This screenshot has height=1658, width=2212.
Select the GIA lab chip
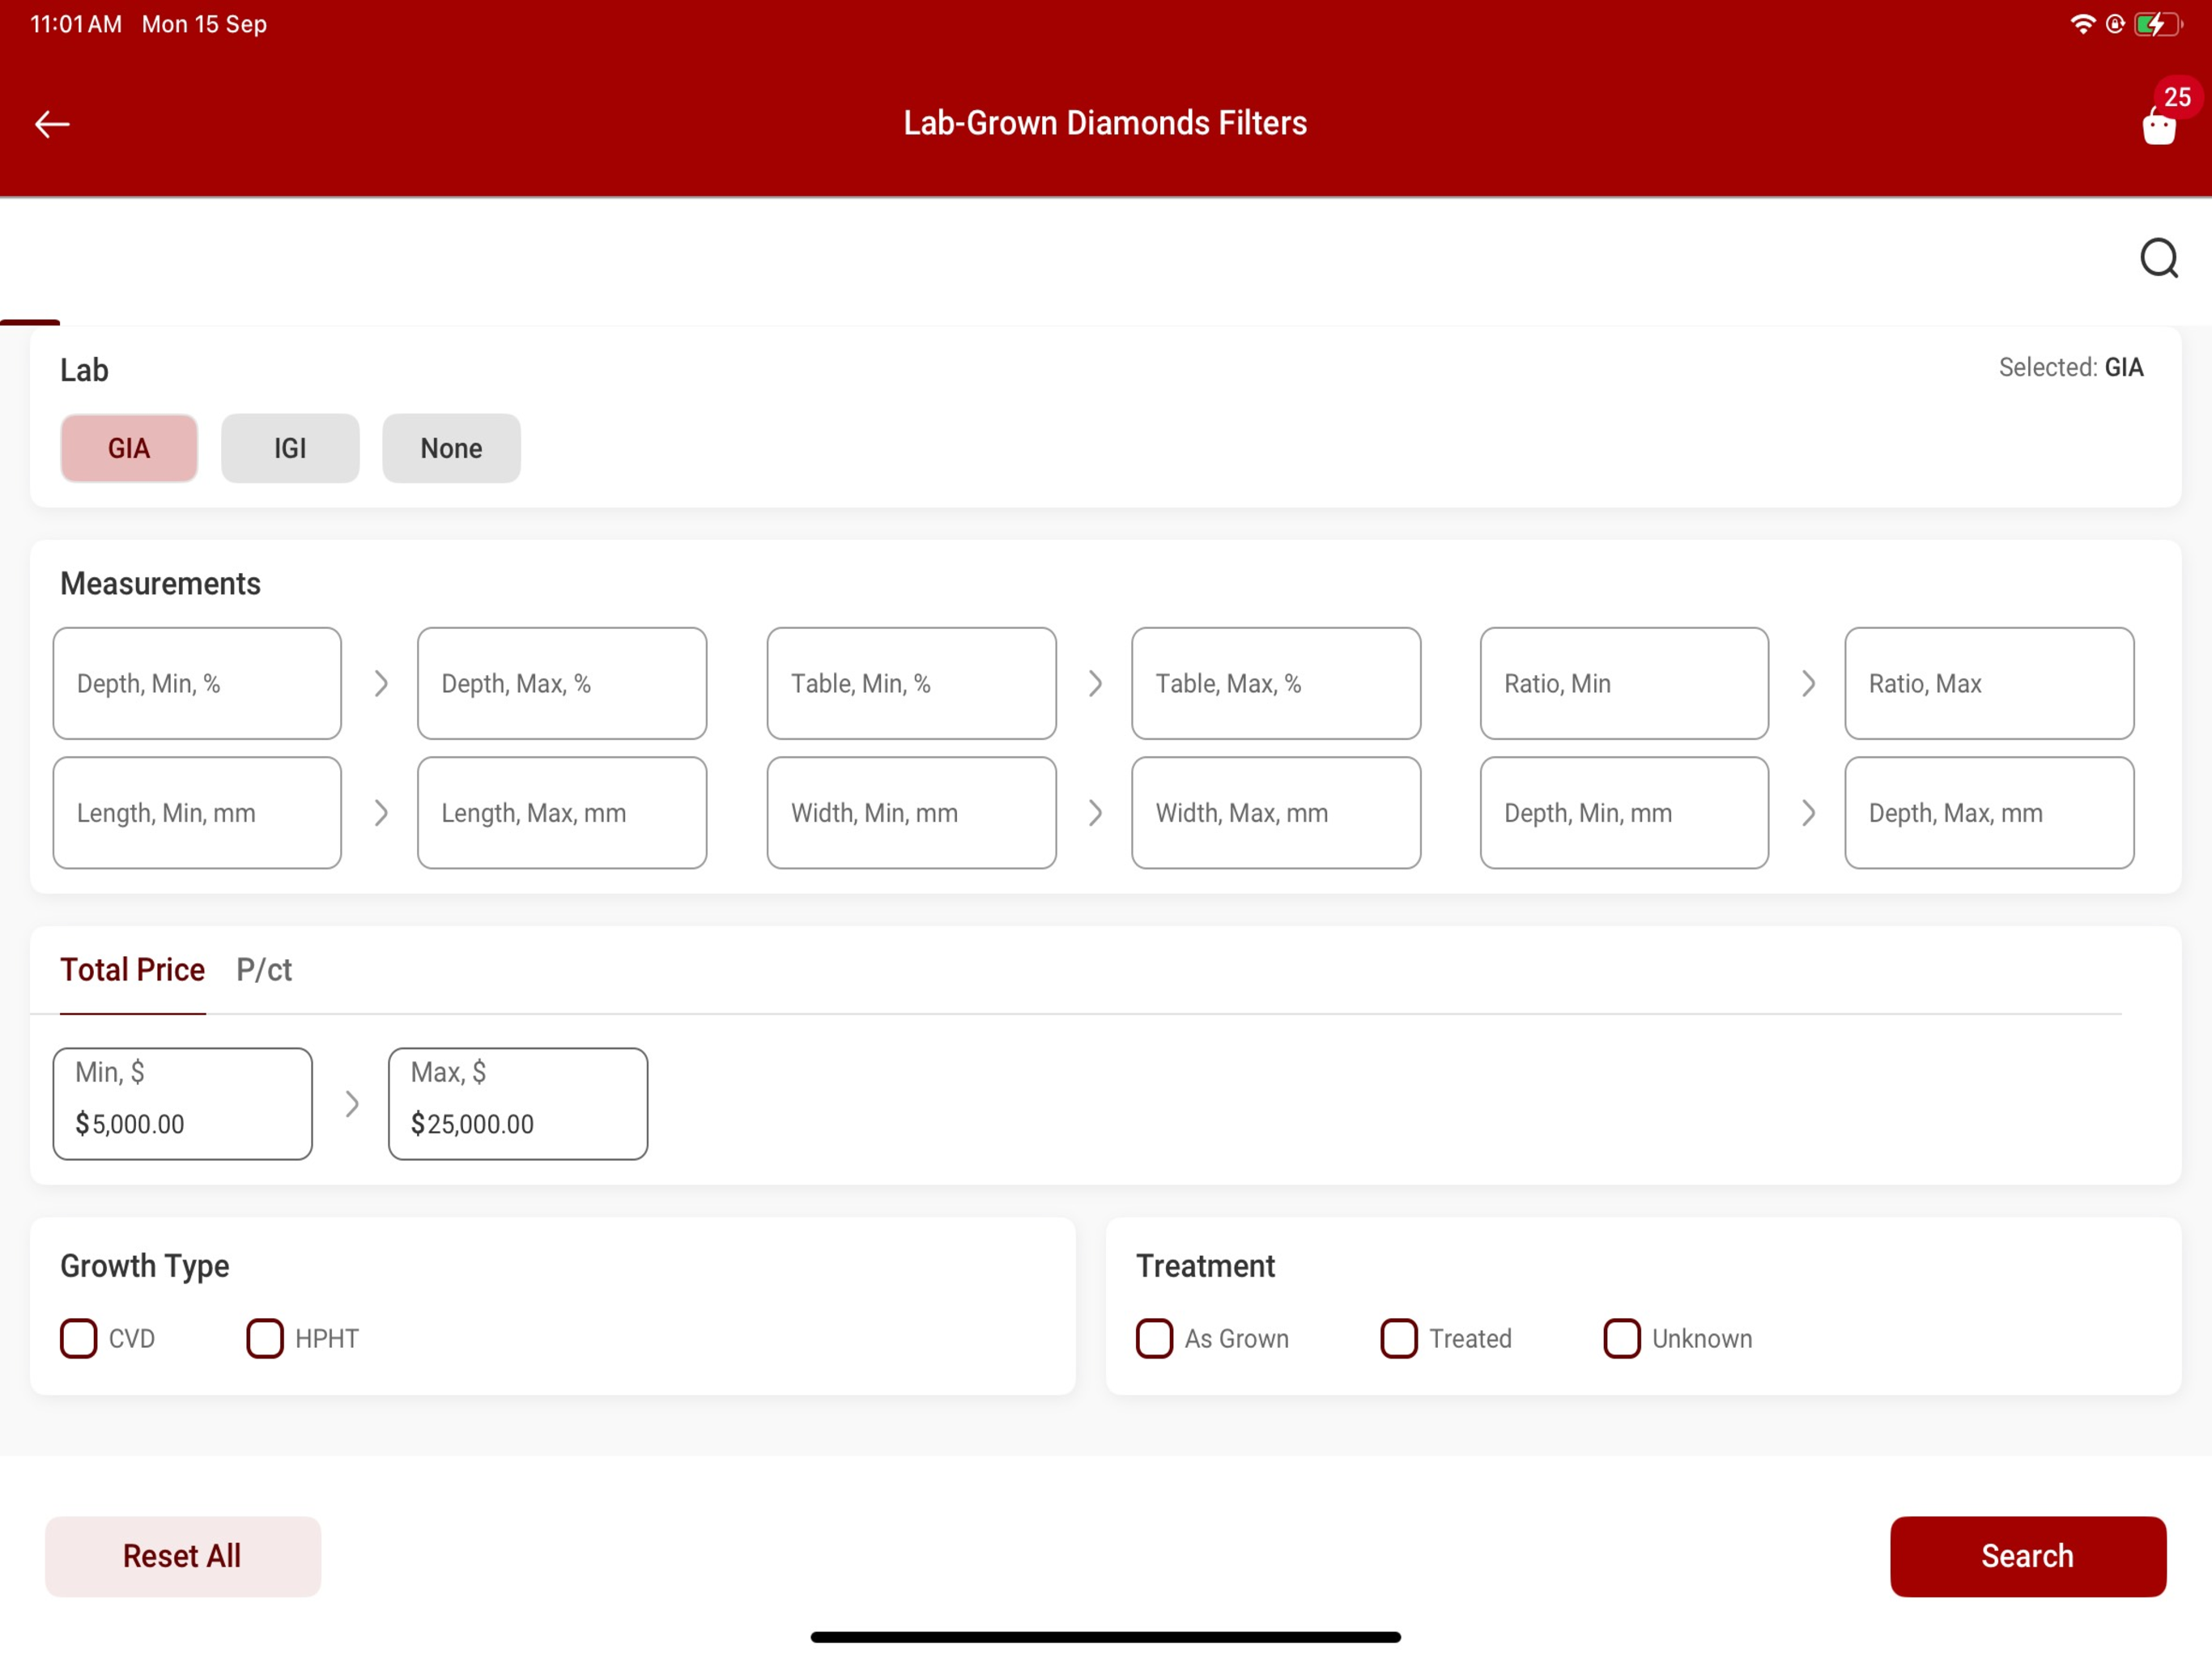129,448
